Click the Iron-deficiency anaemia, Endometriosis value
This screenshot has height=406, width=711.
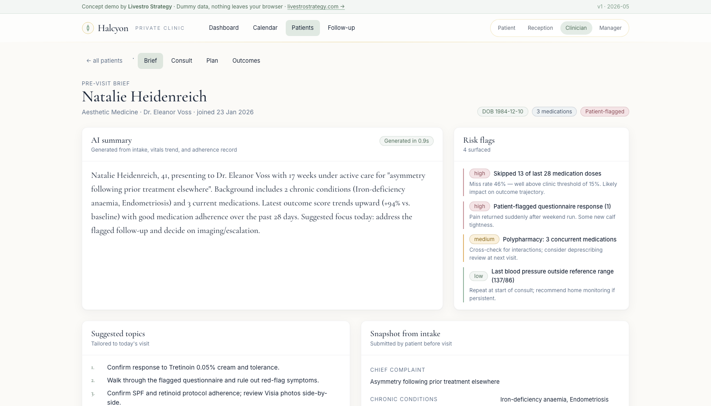pos(554,399)
